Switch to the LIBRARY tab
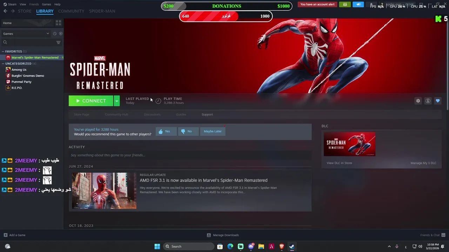Image resolution: width=449 pixels, height=252 pixels. tap(45, 11)
